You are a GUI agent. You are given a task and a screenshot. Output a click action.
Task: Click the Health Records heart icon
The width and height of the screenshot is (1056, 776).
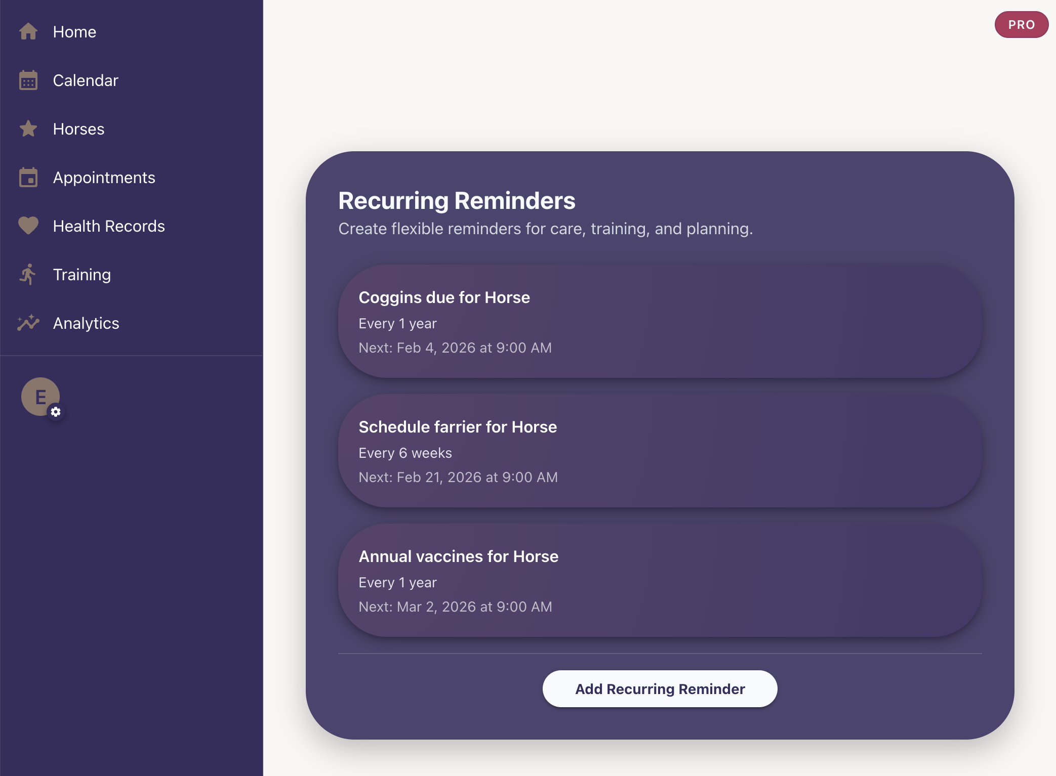coord(28,226)
